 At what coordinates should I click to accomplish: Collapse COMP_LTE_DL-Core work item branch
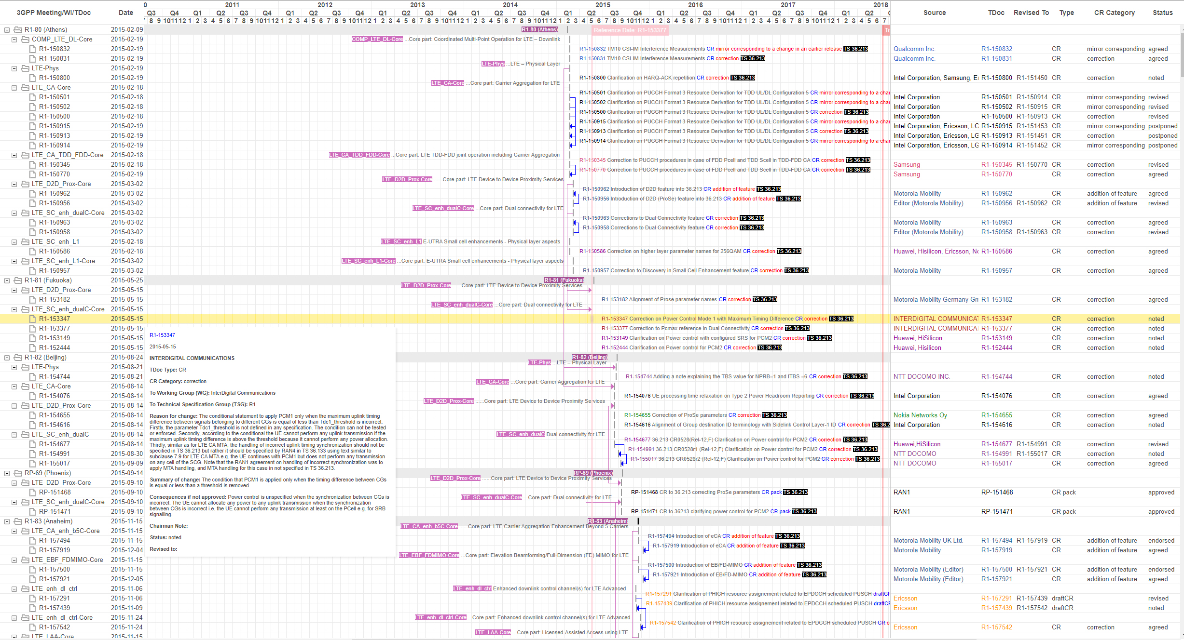14,40
